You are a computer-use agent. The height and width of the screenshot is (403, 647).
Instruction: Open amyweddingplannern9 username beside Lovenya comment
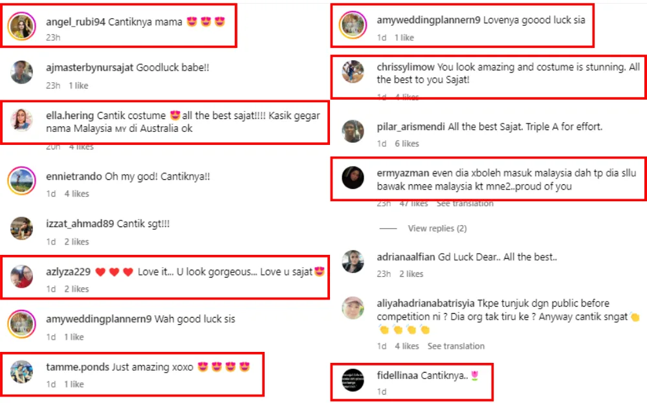coord(428,20)
